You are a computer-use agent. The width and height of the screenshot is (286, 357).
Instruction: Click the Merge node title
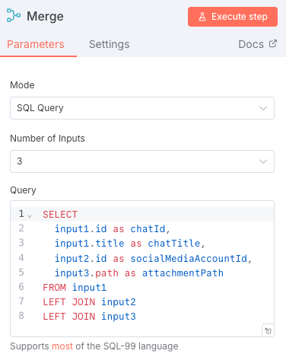pos(45,17)
